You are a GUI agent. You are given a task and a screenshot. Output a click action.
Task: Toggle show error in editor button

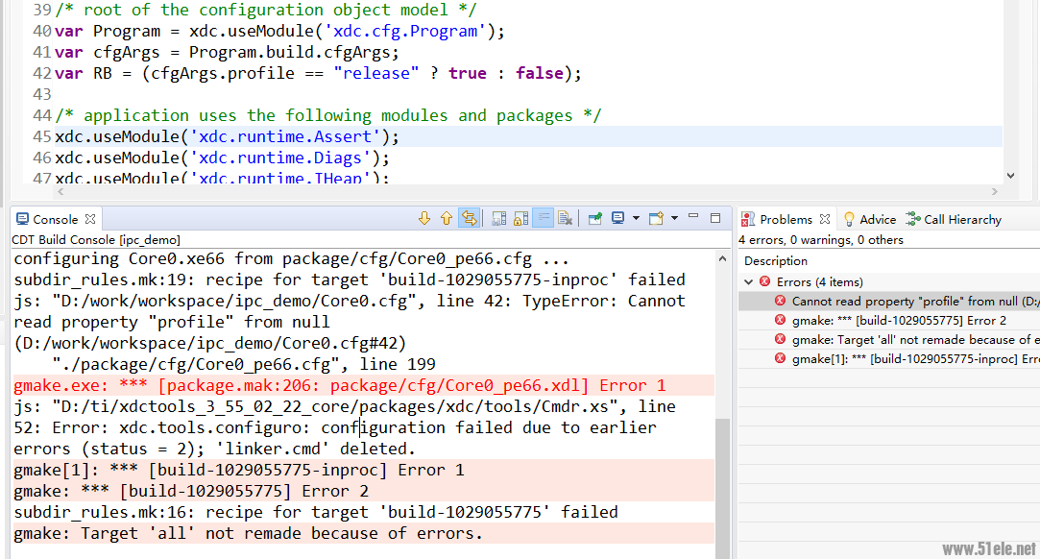pos(469,219)
